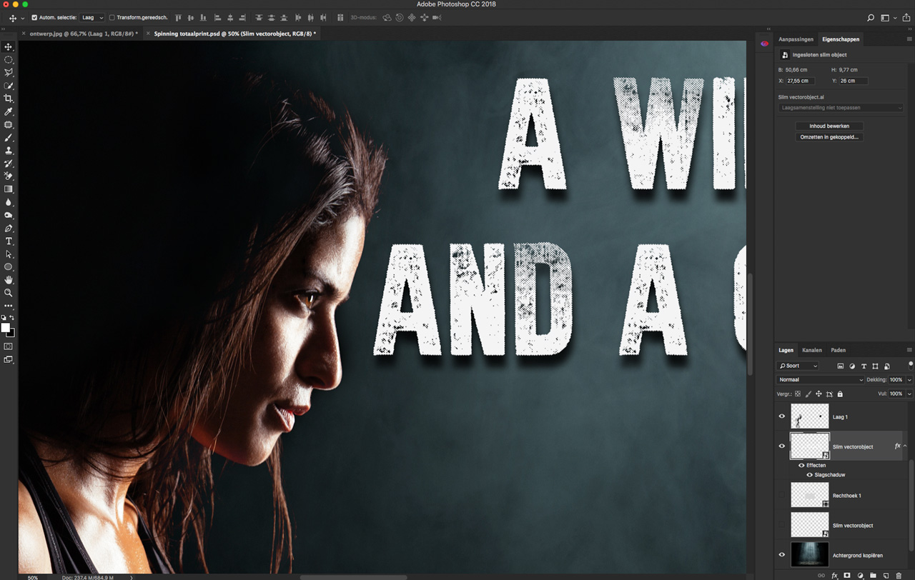Open the Laag auto-select dropdown
This screenshot has width=915, height=580.
point(91,18)
